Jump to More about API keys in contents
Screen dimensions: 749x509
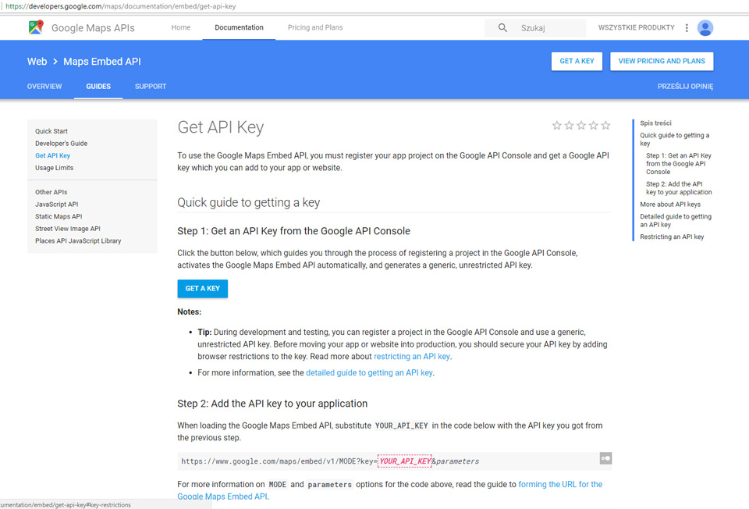(670, 204)
